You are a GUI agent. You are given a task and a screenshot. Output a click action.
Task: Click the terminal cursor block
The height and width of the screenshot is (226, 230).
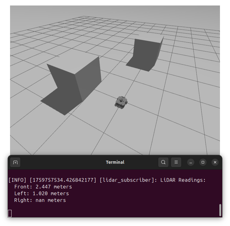(10, 213)
